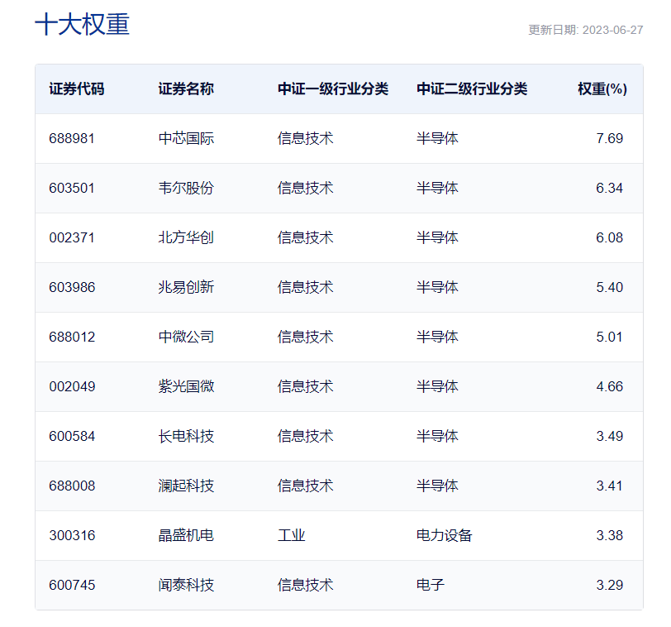Select stock name 澜起科技
The image size is (671, 627).
186,486
